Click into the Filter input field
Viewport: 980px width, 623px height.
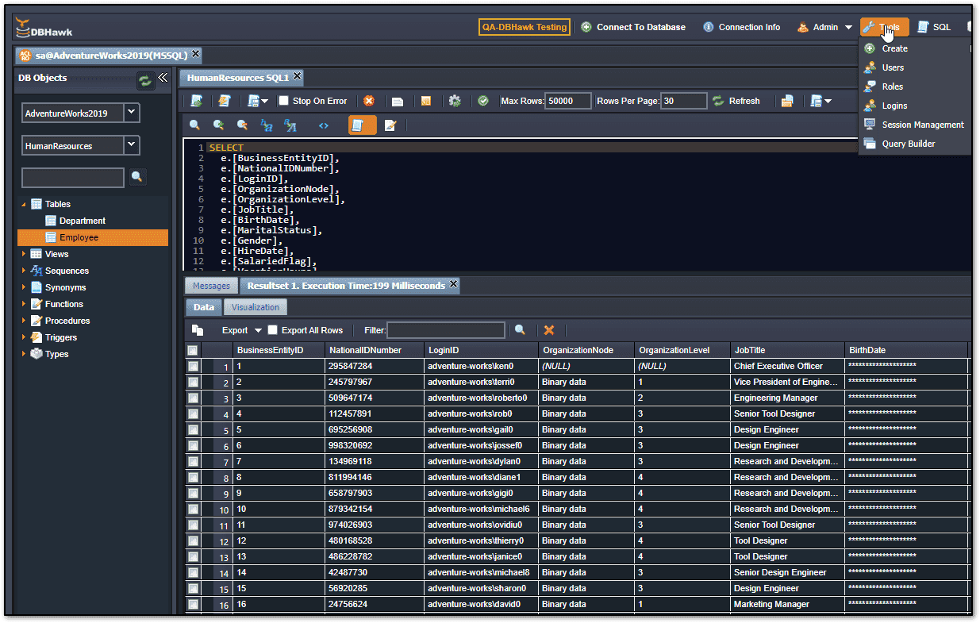[x=445, y=330]
